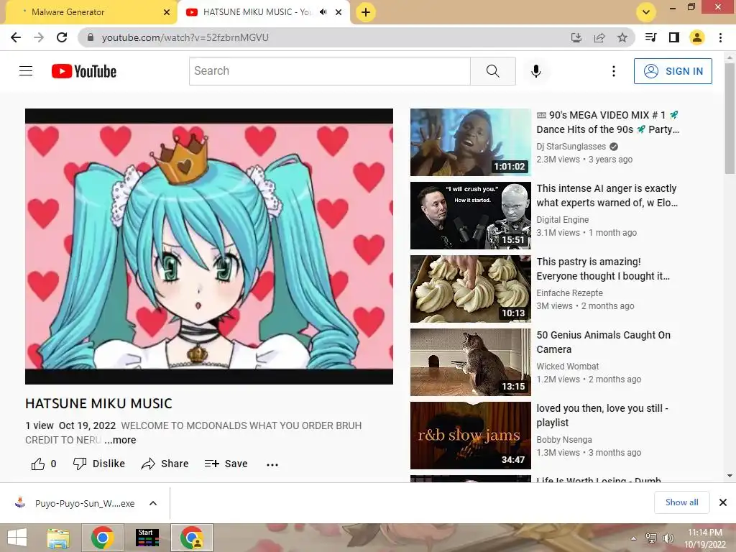
Task: Go back with browser back arrow
Action: (x=16, y=37)
